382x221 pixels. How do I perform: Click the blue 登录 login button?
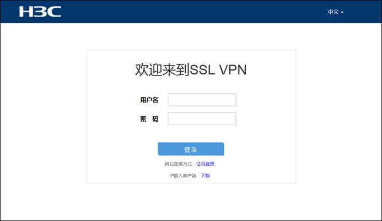tap(191, 149)
